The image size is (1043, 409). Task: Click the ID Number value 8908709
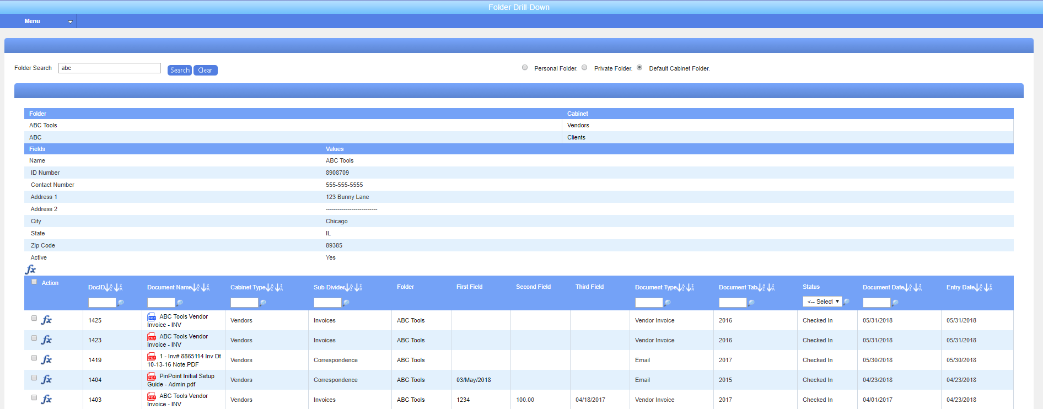(337, 173)
